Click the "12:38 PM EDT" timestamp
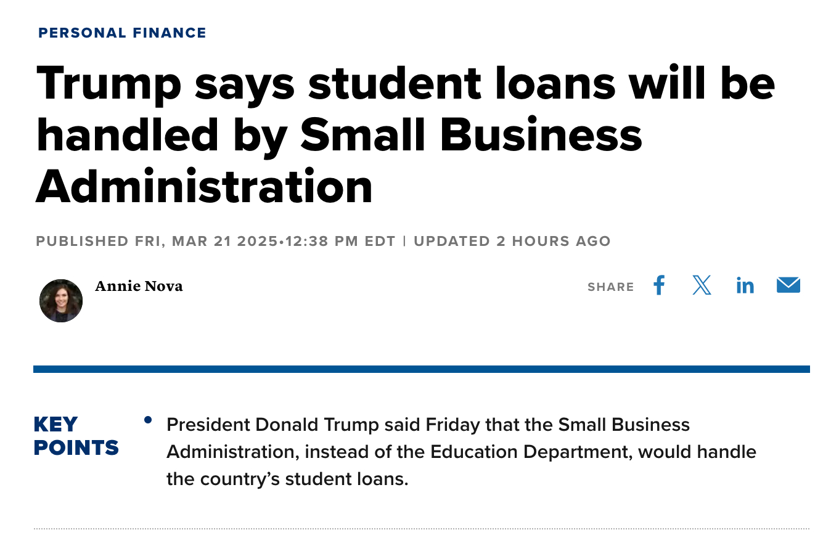Screen dimensions: 831x551 340,241
